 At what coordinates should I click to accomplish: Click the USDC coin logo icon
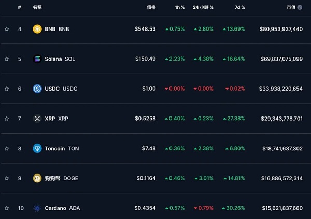(37, 89)
